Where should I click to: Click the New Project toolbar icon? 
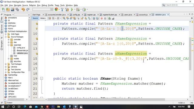[8, 9]
